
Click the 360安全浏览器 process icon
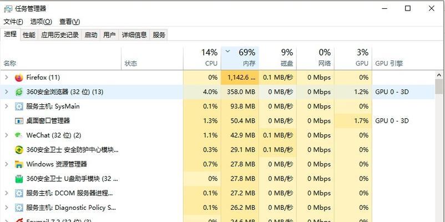[19, 92]
